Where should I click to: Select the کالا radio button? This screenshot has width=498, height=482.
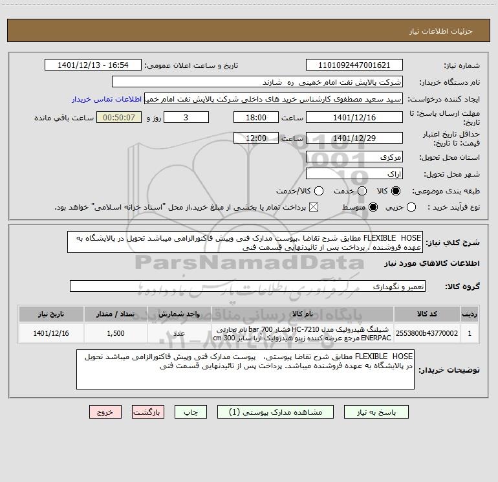coord(396,191)
